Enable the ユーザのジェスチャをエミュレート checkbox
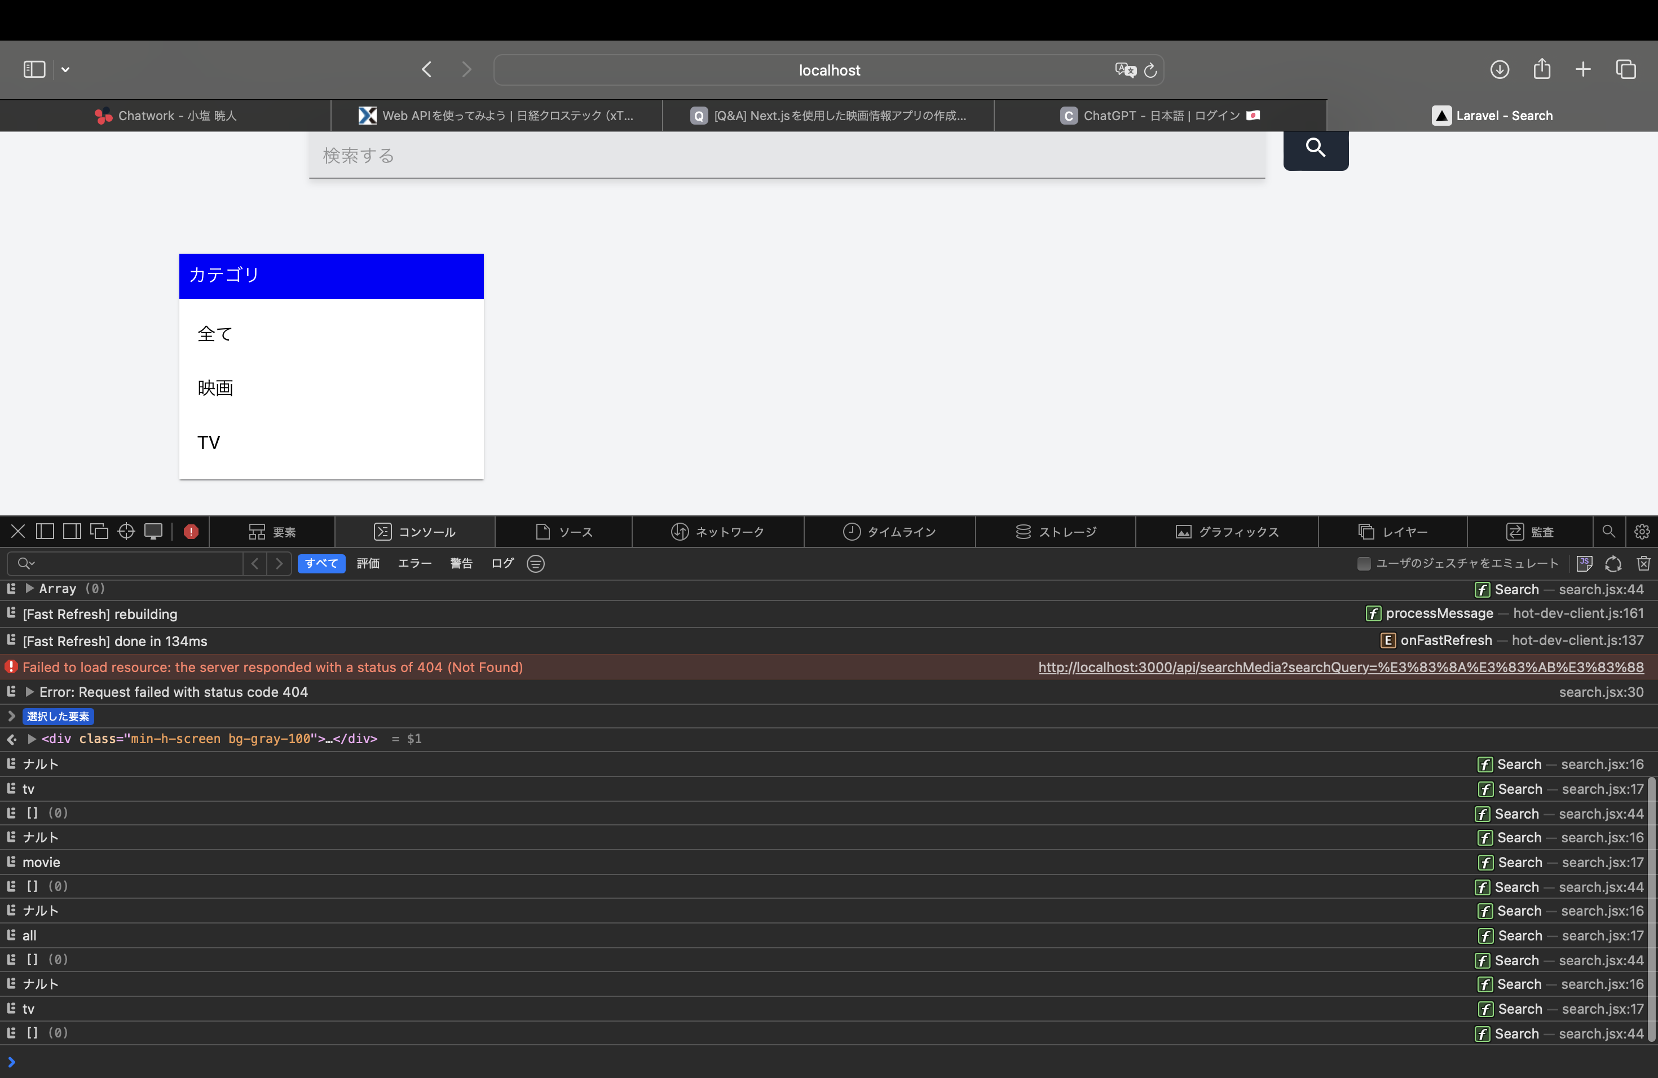Image resolution: width=1658 pixels, height=1078 pixels. pyautogui.click(x=1363, y=563)
